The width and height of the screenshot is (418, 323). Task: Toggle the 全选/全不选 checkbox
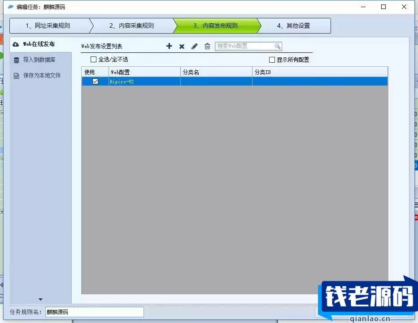coord(93,60)
